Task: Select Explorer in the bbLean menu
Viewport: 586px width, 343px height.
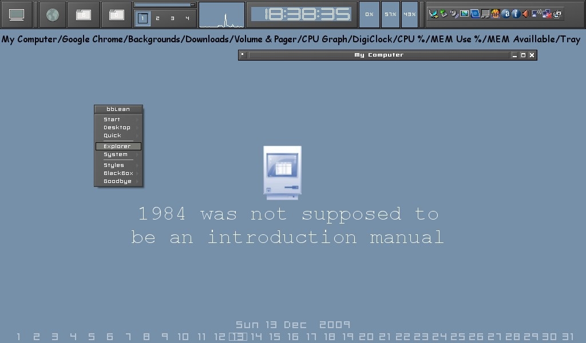Action: tap(118, 146)
